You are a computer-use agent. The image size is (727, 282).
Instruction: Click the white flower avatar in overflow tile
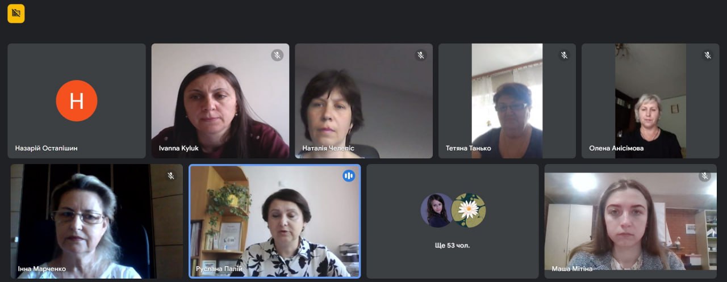click(x=469, y=211)
